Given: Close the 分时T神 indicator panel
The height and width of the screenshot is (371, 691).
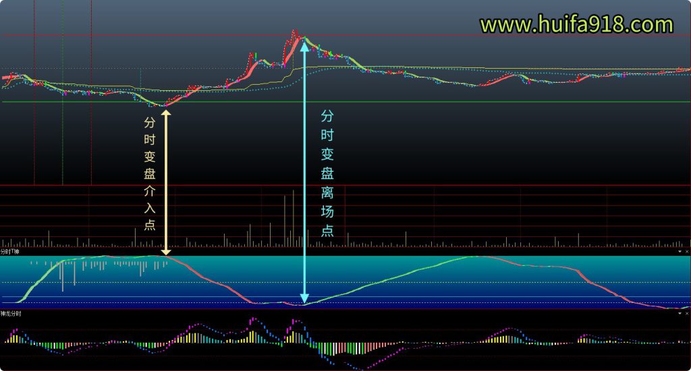Looking at the screenshot, I should [x=687, y=251].
